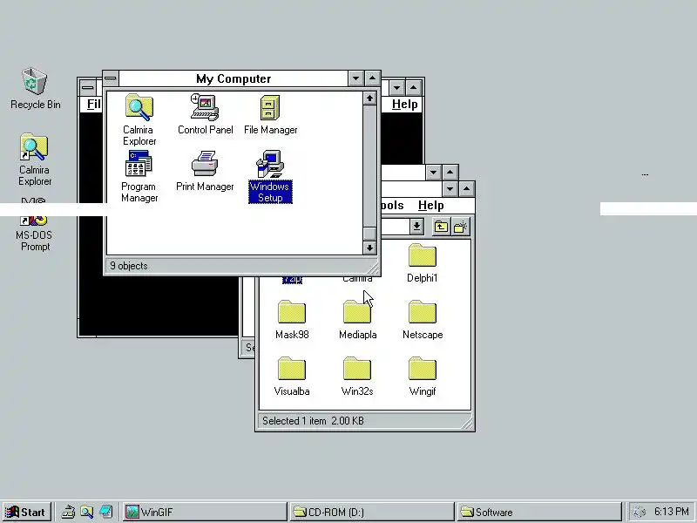697x523 pixels.
Task: Click the My Computer title bar
Action: 233,78
